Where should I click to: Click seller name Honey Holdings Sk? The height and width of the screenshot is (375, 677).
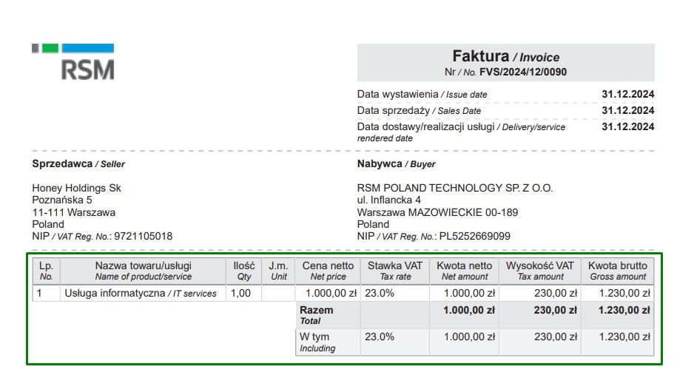(76, 188)
